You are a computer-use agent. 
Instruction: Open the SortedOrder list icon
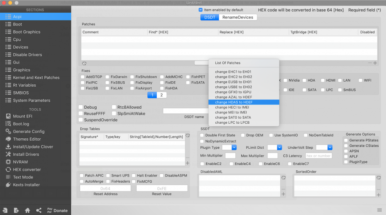(x=379, y=177)
